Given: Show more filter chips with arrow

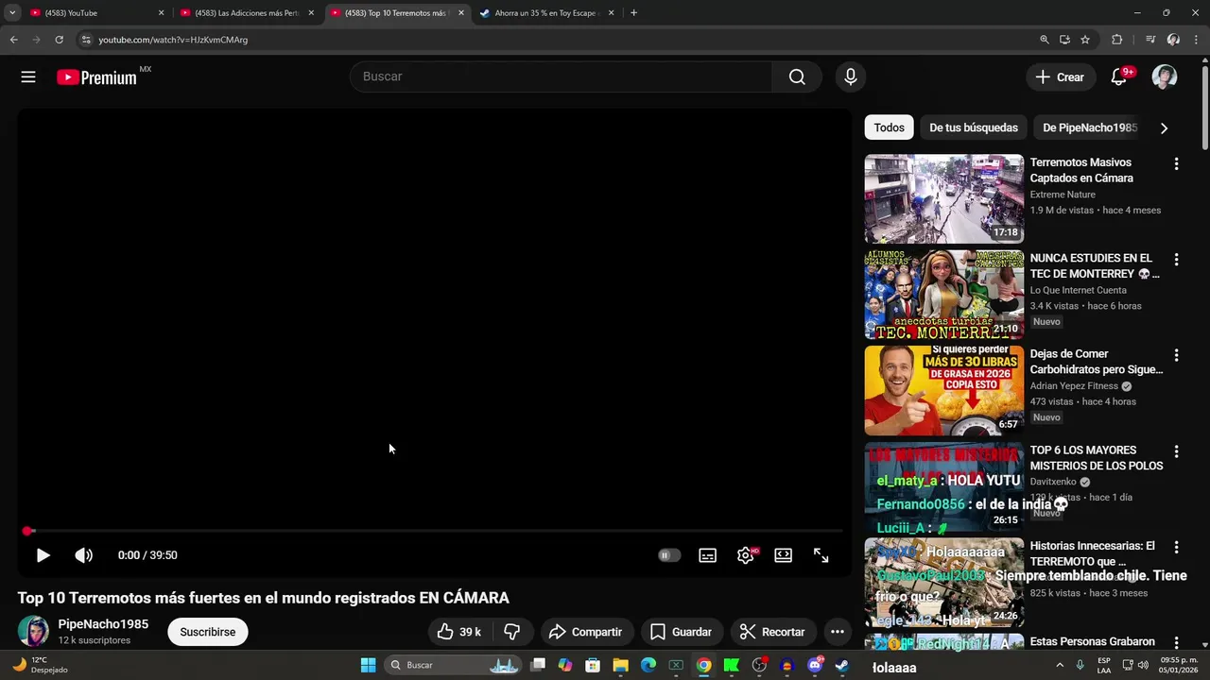Looking at the screenshot, I should (1164, 127).
